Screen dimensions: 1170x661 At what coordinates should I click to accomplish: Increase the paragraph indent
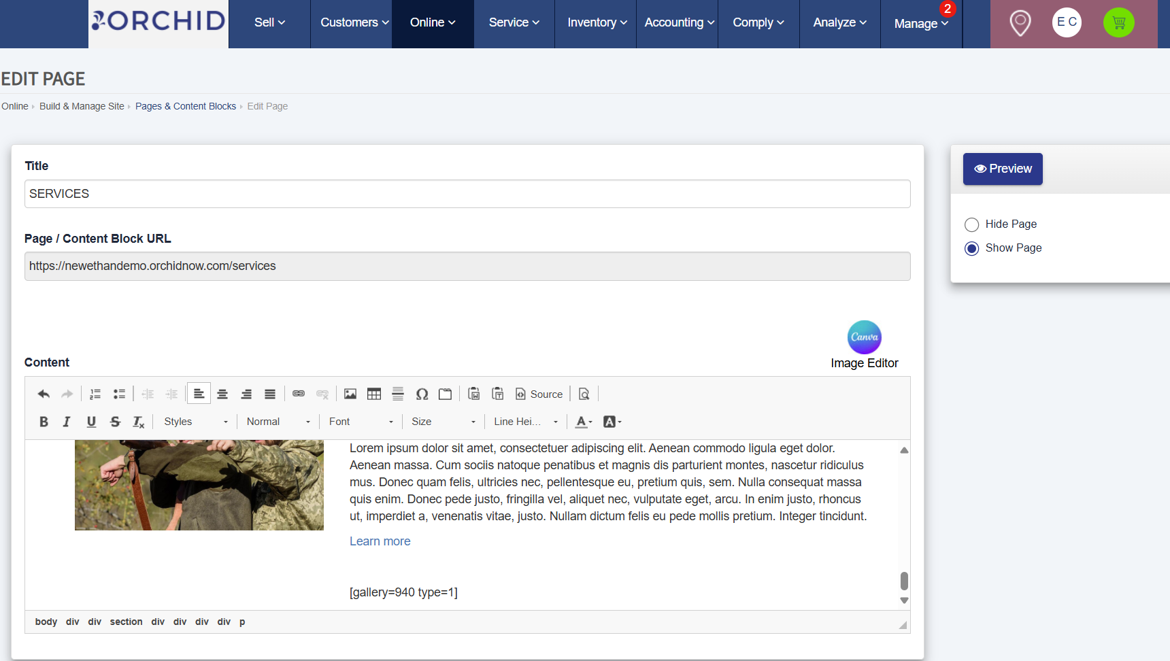171,394
